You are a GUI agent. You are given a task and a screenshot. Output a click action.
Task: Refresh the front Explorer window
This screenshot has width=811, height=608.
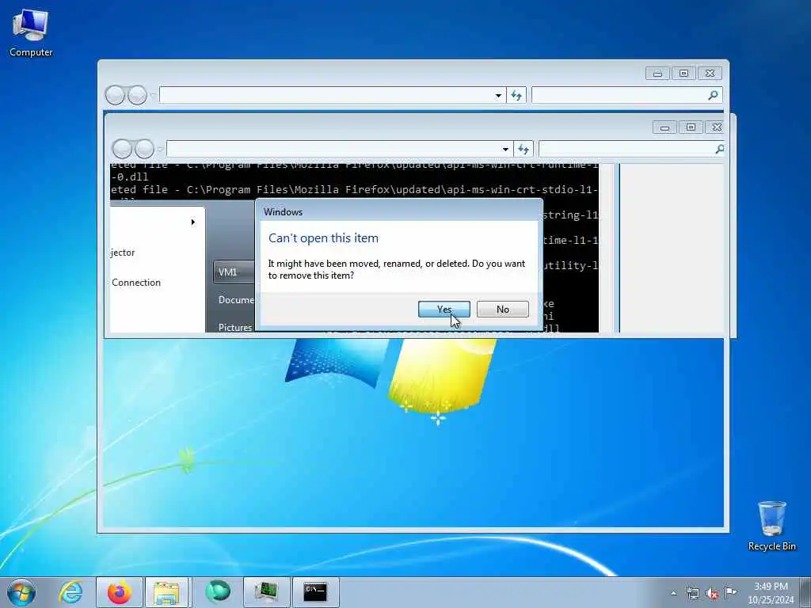coord(524,149)
